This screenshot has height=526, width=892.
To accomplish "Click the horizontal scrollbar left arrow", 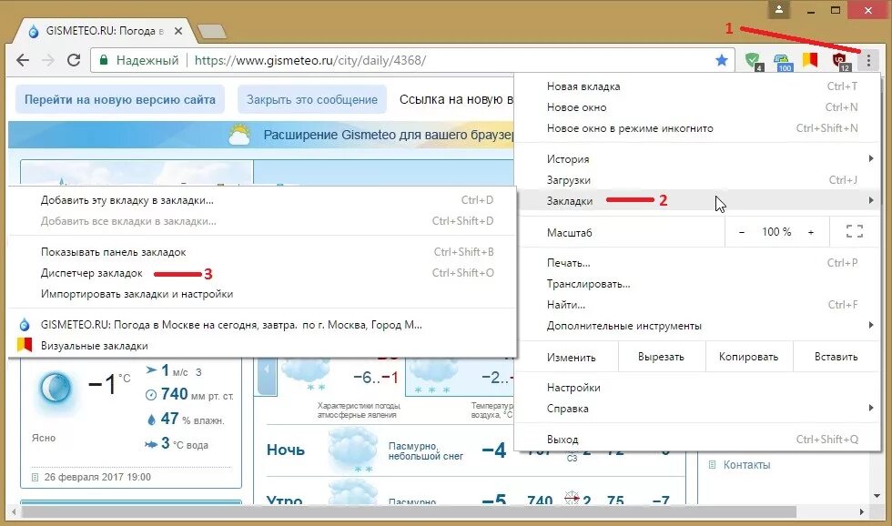I will pyautogui.click(x=14, y=511).
